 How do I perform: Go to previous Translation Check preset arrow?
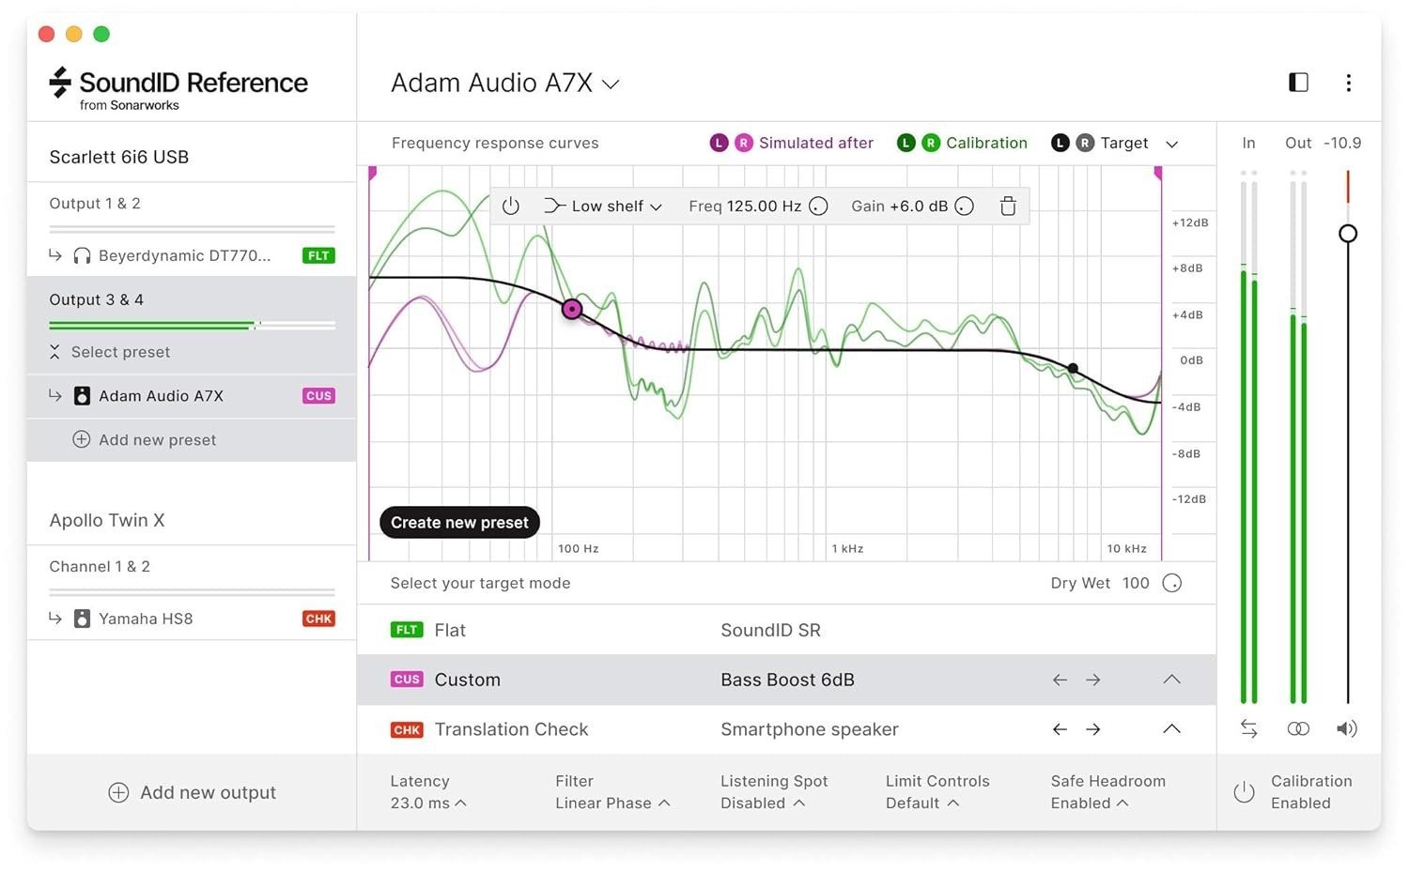click(1060, 729)
